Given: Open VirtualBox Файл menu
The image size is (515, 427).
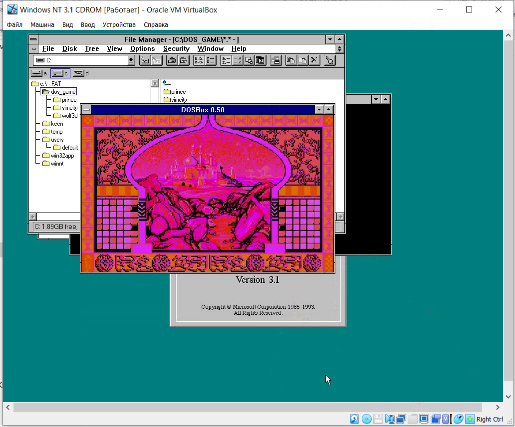Looking at the screenshot, I should (x=14, y=24).
